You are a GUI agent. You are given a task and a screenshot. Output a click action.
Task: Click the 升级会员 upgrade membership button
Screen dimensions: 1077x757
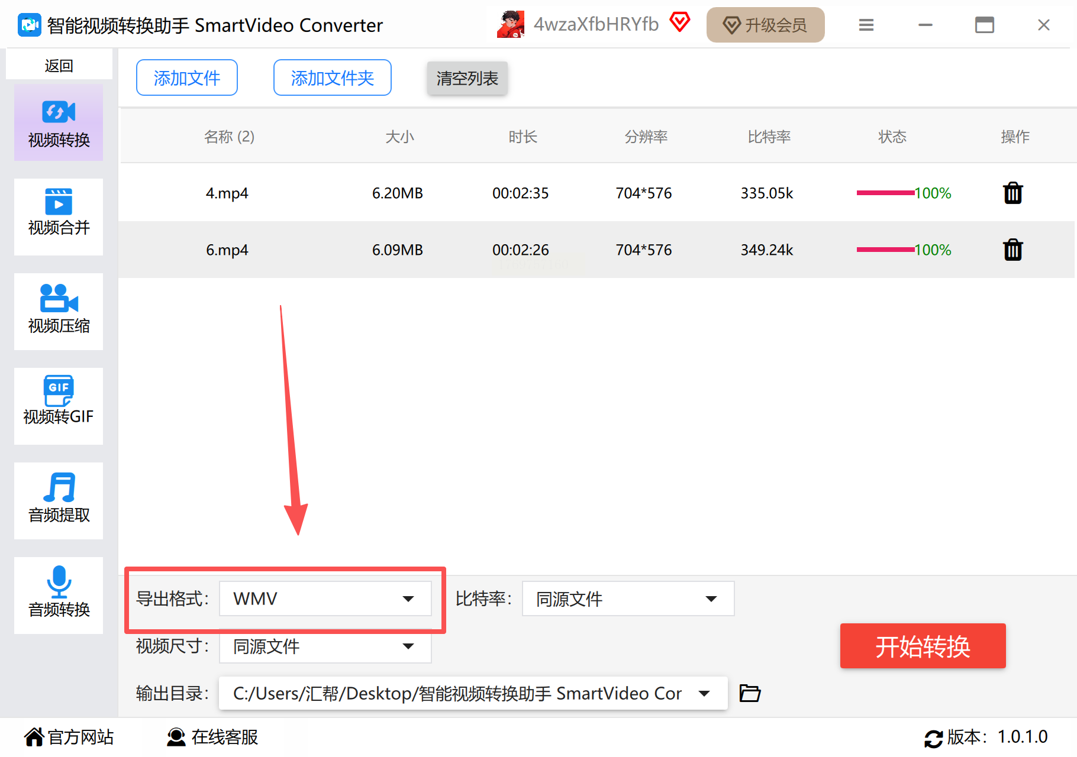pos(766,25)
